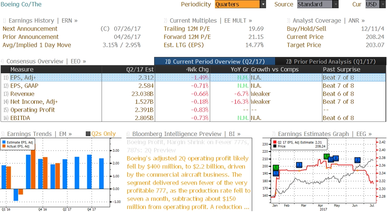Open the Cur currency dropdown arrow

click(383, 5)
